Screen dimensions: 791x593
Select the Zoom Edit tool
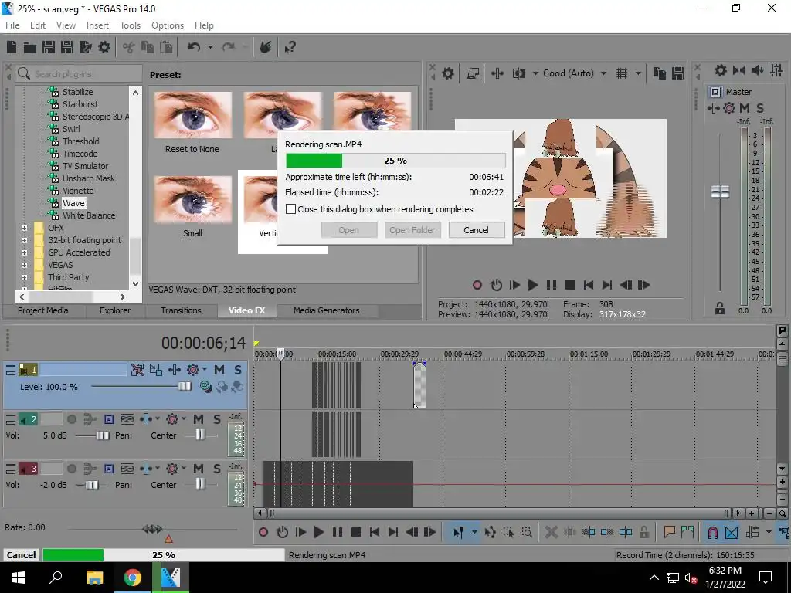tap(527, 532)
